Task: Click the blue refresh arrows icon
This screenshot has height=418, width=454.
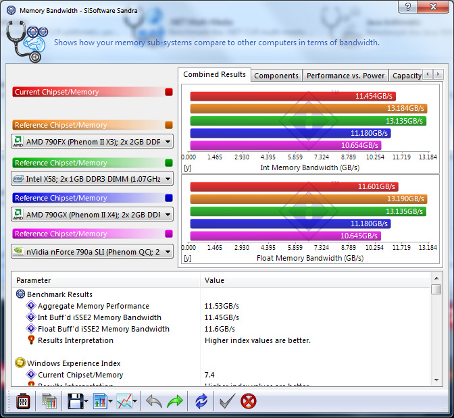Action: 201,402
